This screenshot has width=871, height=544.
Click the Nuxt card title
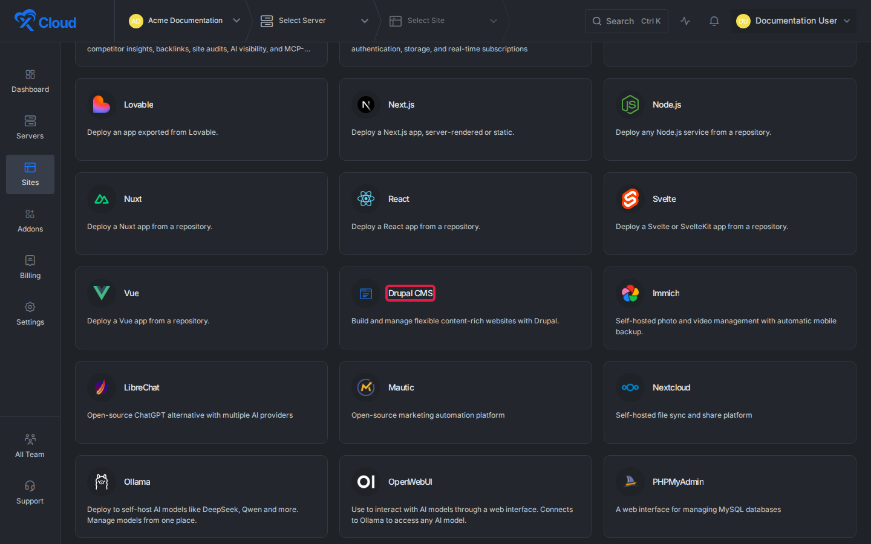[132, 199]
